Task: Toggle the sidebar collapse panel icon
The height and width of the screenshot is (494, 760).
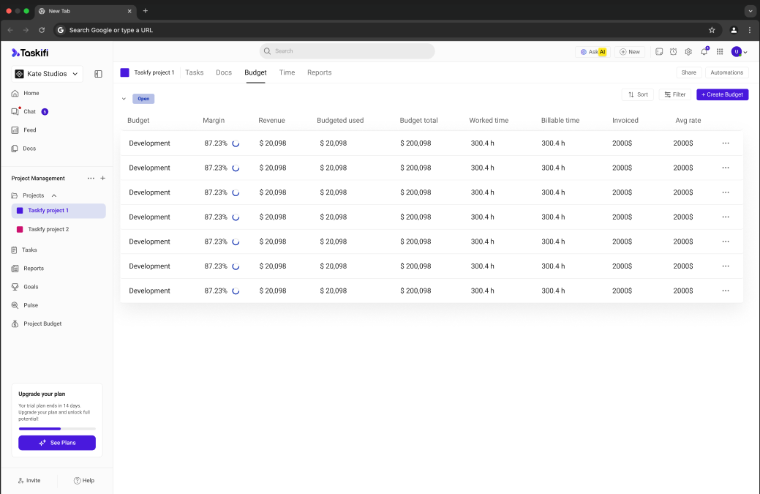Action: point(99,74)
